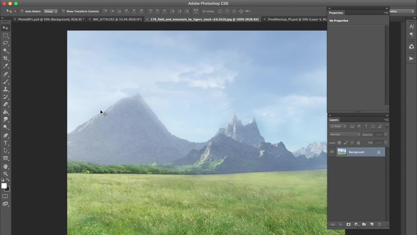Select the Properties panel tab

[336, 13]
